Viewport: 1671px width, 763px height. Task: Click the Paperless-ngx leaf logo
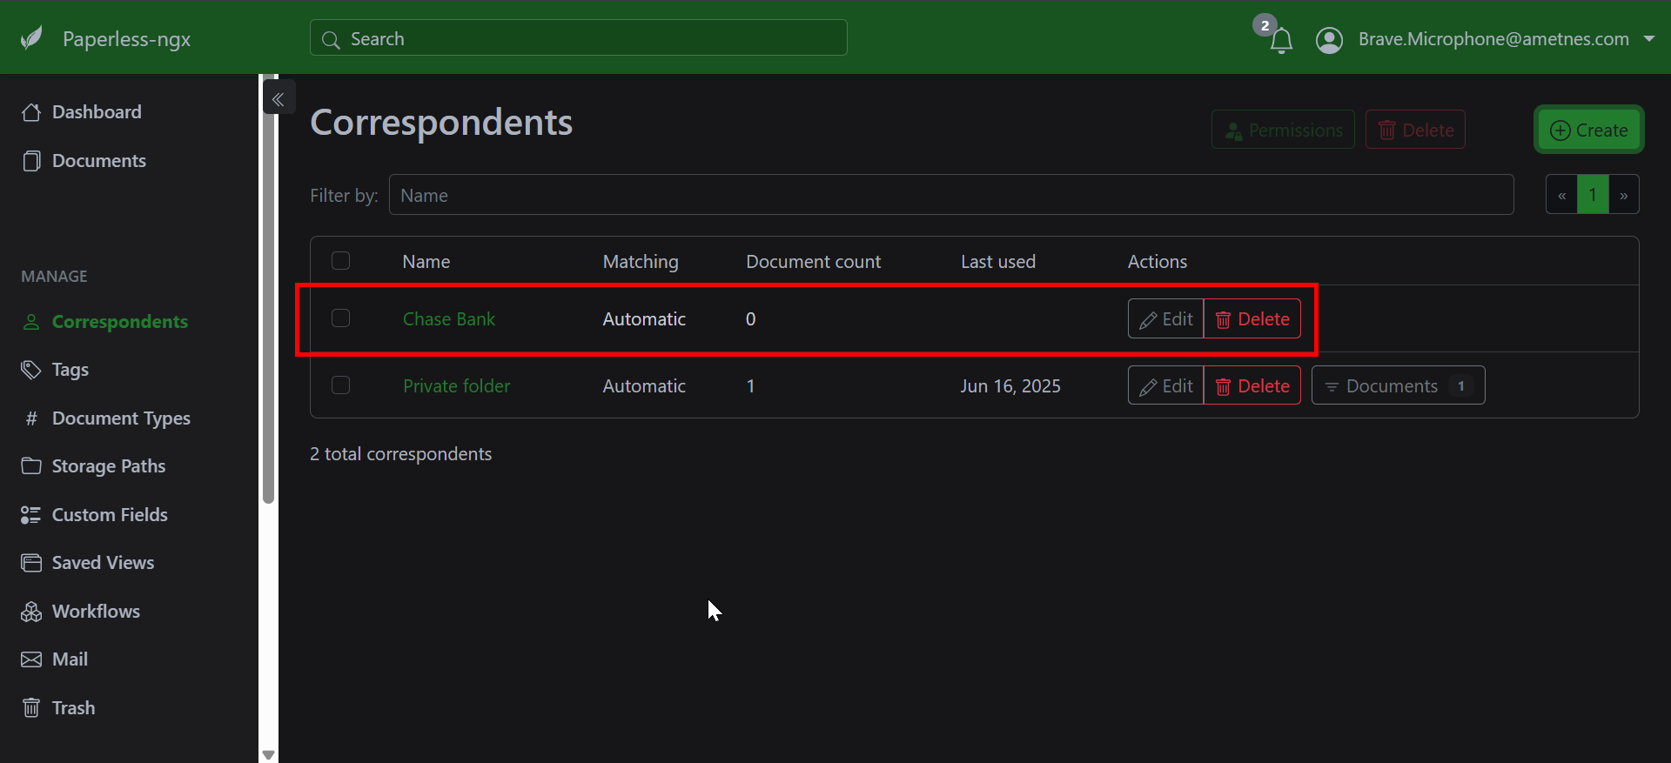(31, 38)
